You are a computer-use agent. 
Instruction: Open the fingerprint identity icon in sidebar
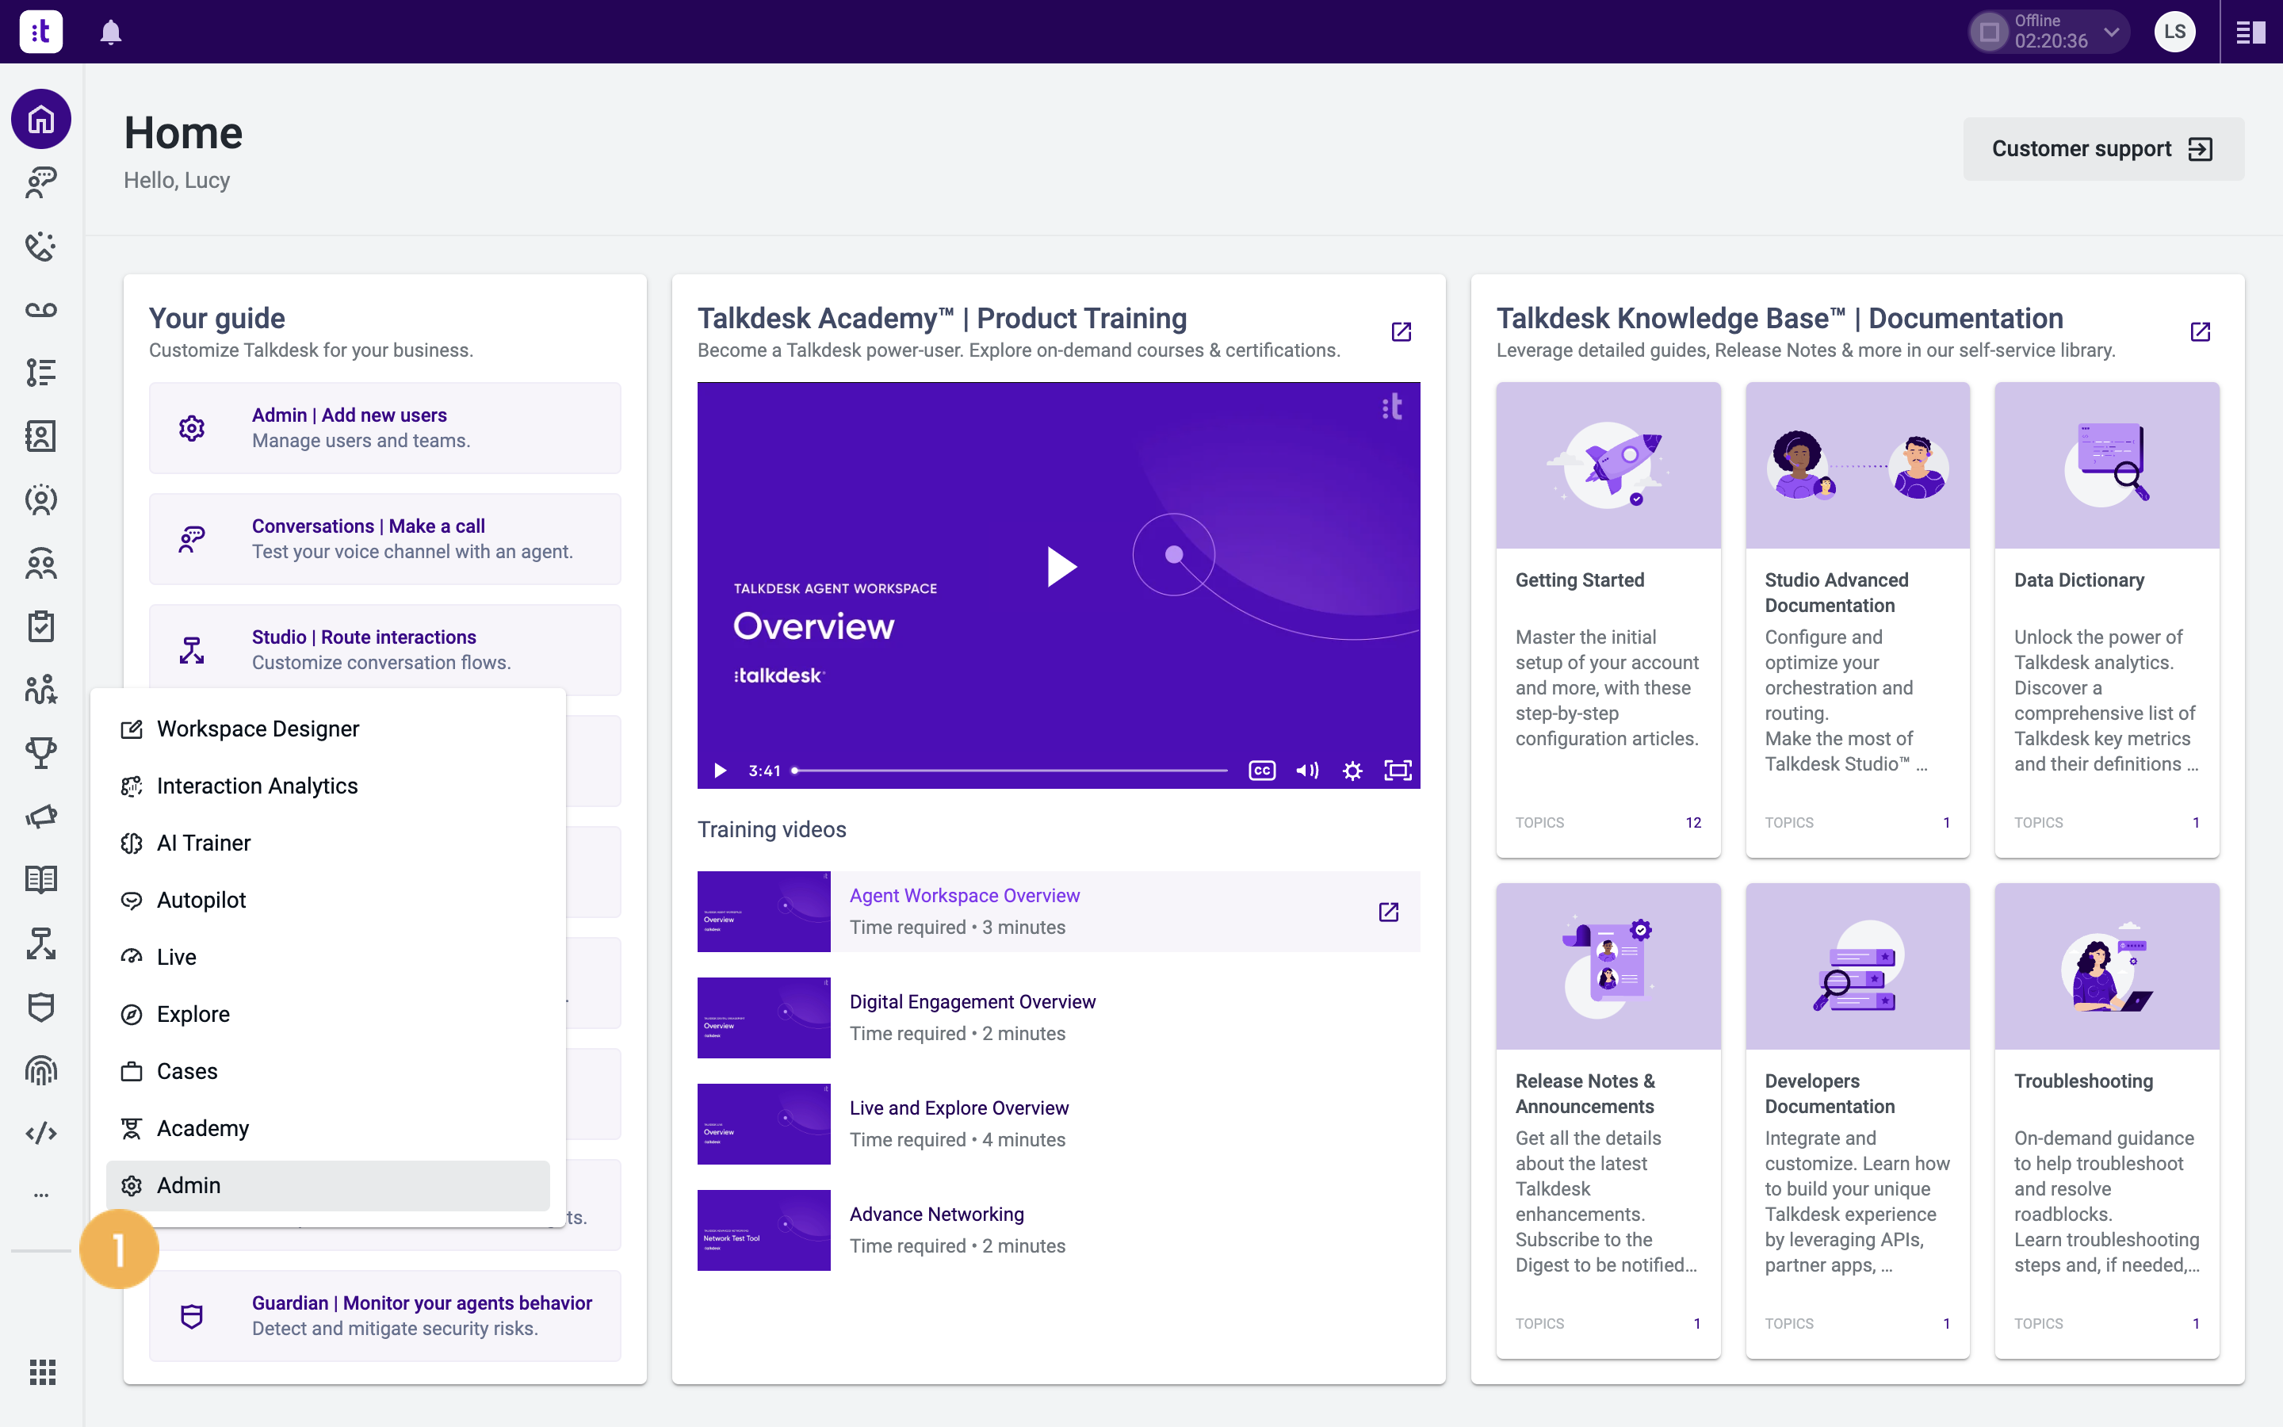pos(40,1070)
